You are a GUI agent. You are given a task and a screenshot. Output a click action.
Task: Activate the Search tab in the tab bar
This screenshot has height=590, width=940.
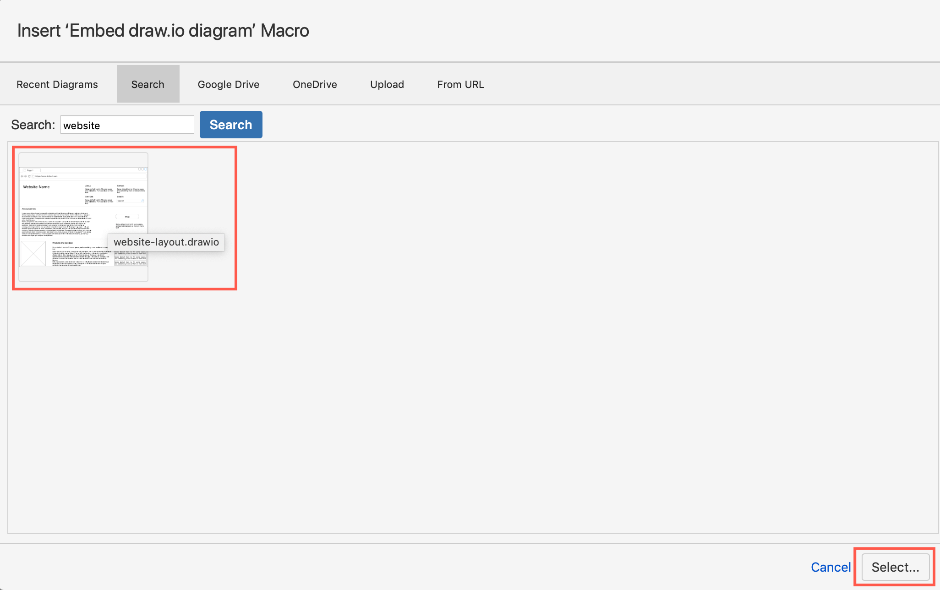[148, 84]
